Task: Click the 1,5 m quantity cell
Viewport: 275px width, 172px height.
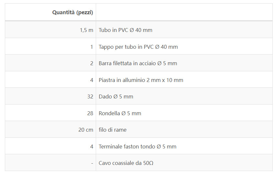Action: (x=50, y=30)
